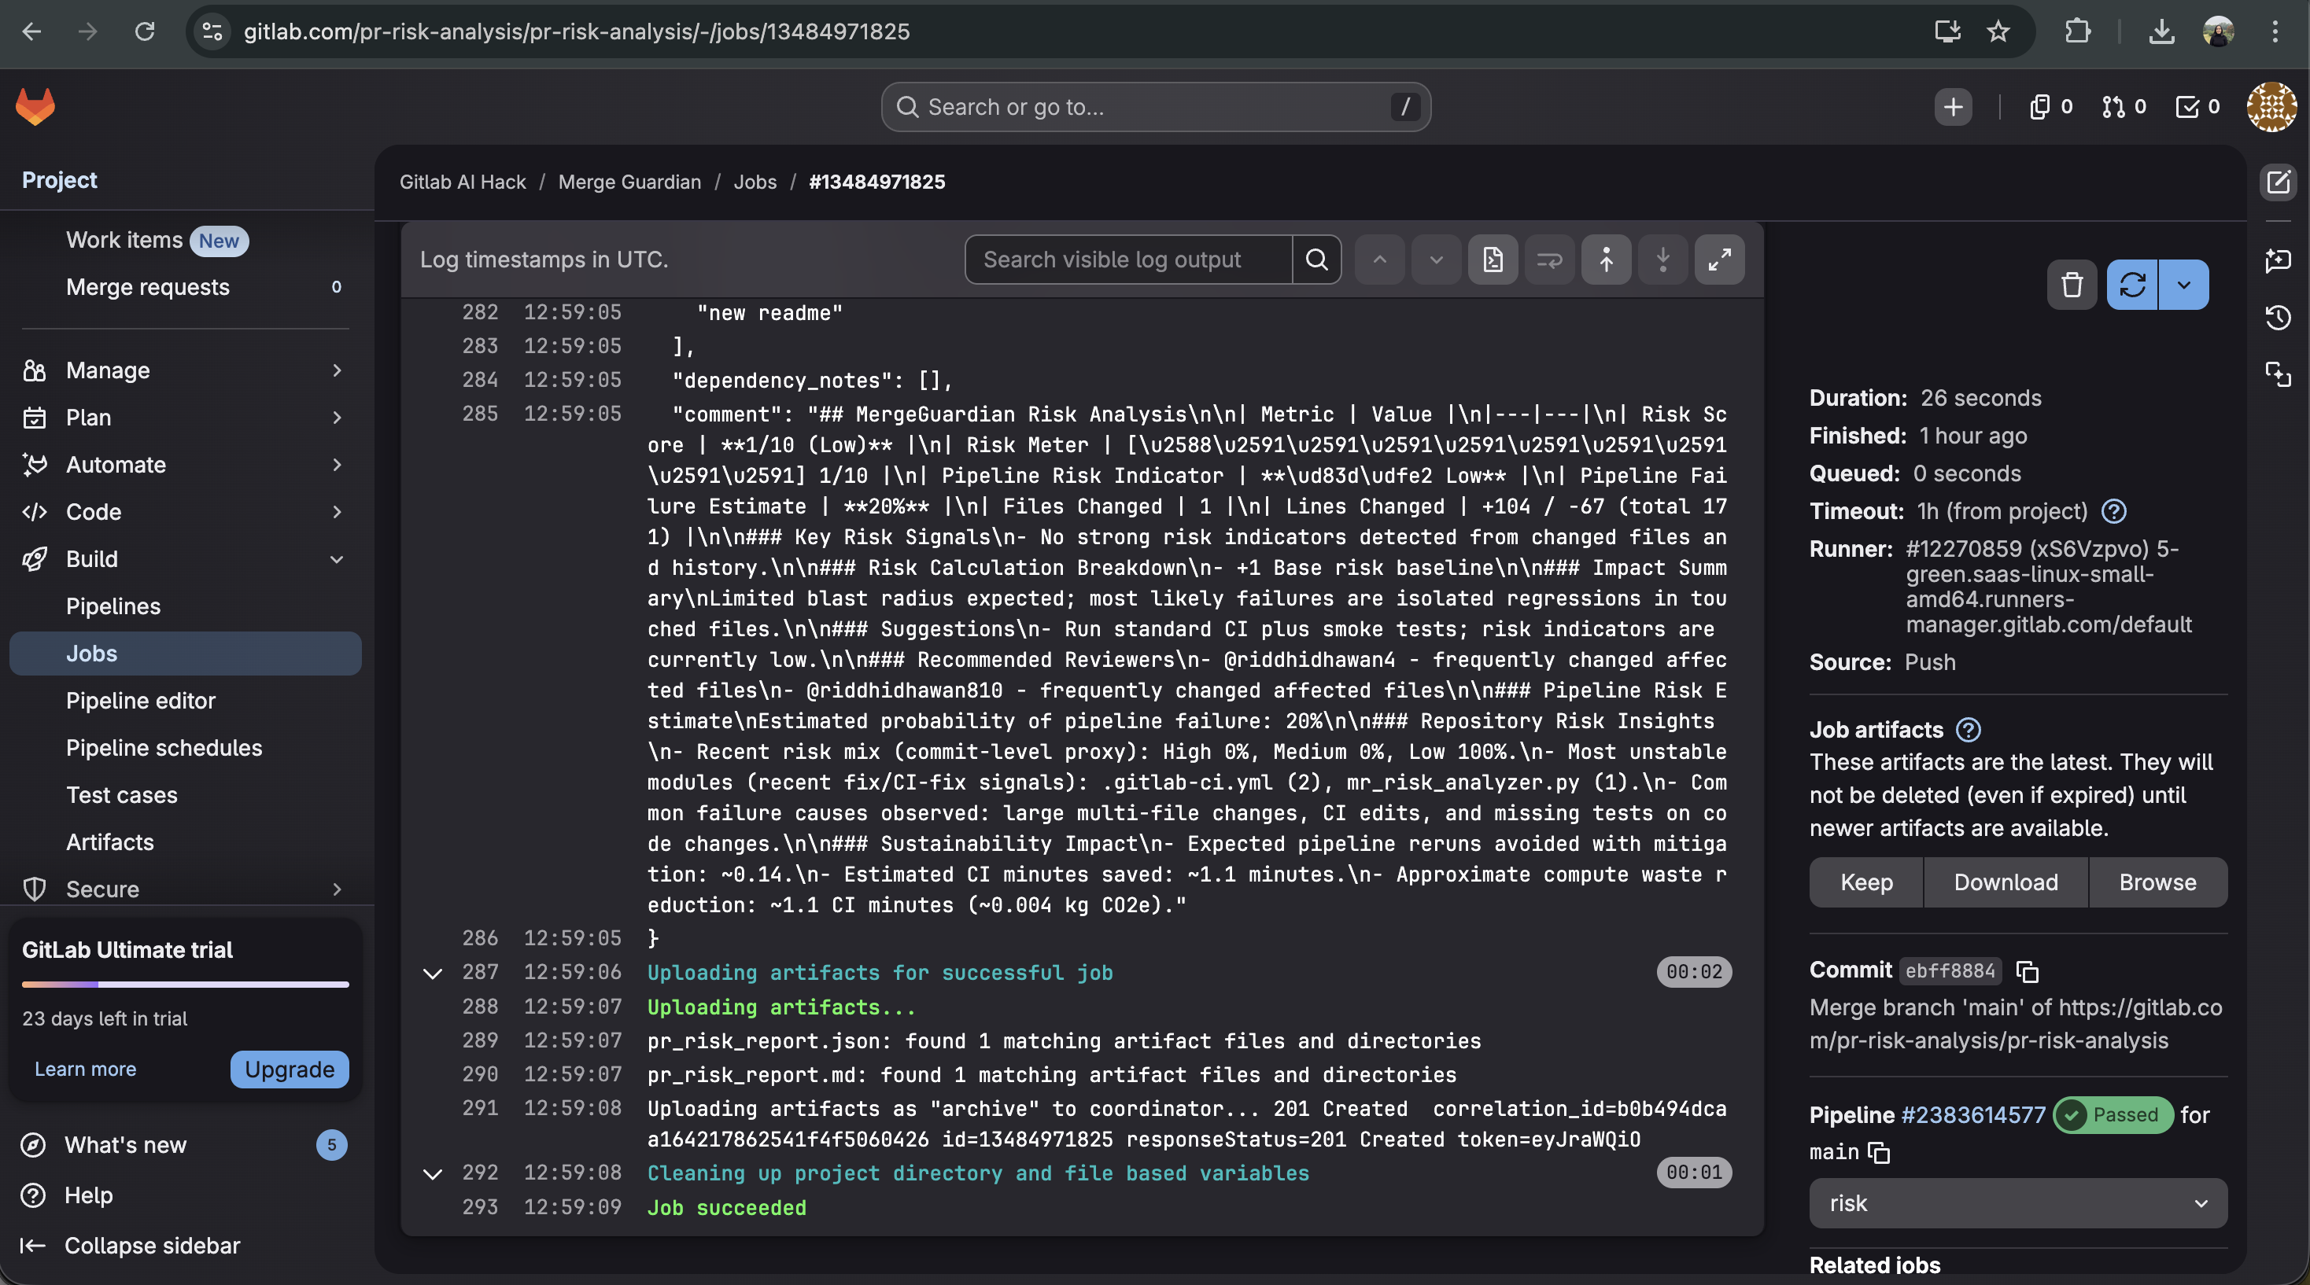Open pipeline #2383614577 link

pyautogui.click(x=1972, y=1115)
